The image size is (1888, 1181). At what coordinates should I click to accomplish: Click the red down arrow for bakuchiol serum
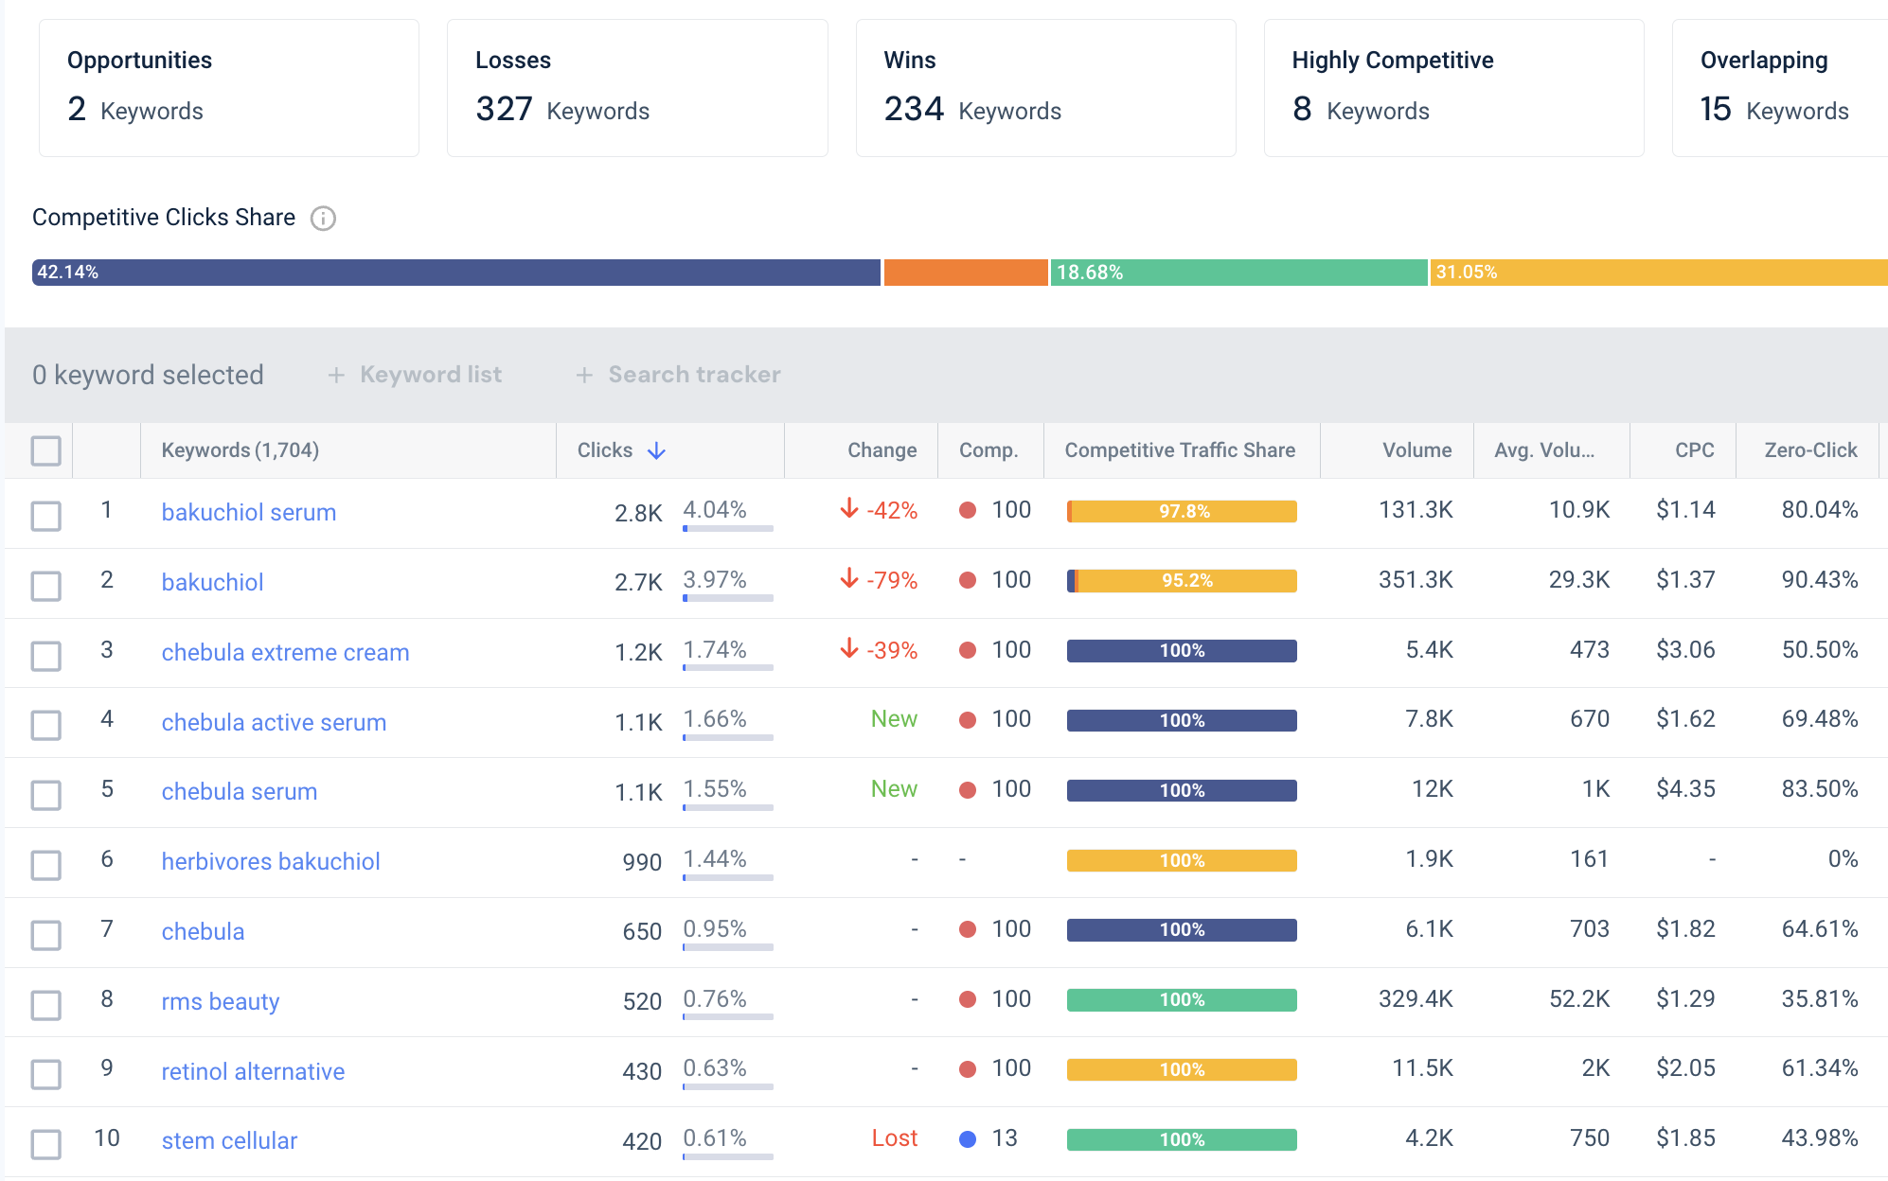[x=849, y=509]
